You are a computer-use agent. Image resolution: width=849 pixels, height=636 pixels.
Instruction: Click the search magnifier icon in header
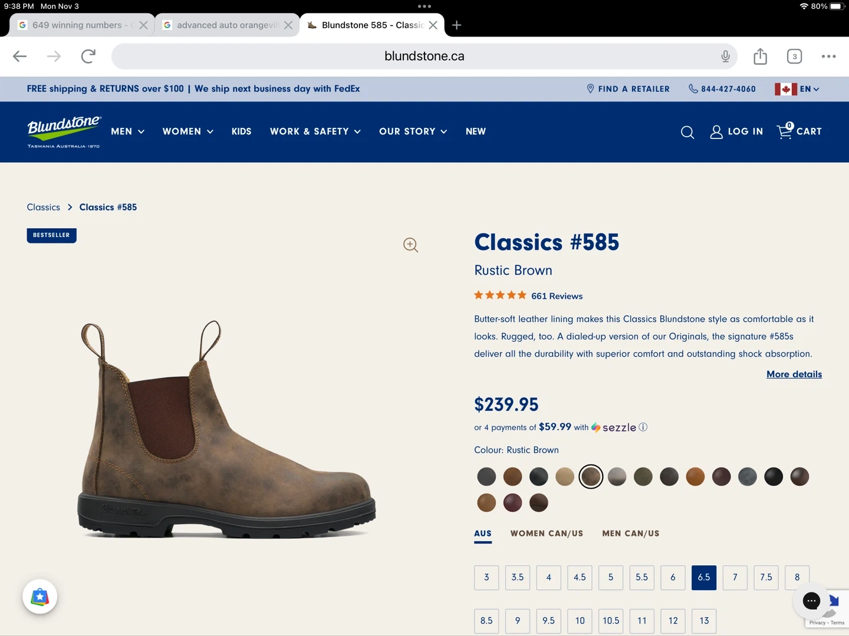point(687,132)
